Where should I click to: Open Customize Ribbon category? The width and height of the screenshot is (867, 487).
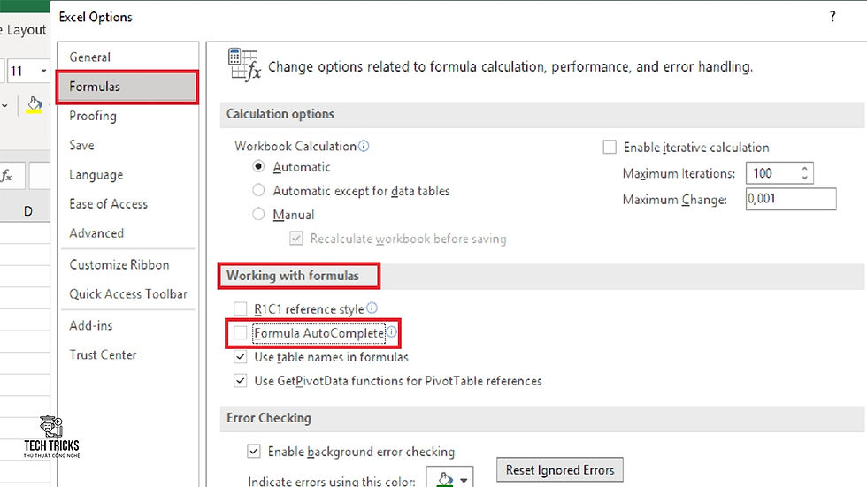tap(127, 264)
